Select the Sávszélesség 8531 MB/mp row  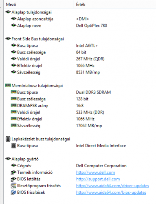point(80,72)
